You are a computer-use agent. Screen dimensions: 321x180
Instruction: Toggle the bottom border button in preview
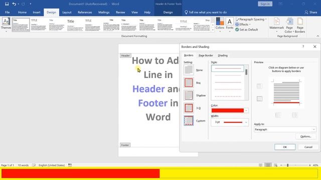coord(259,99)
